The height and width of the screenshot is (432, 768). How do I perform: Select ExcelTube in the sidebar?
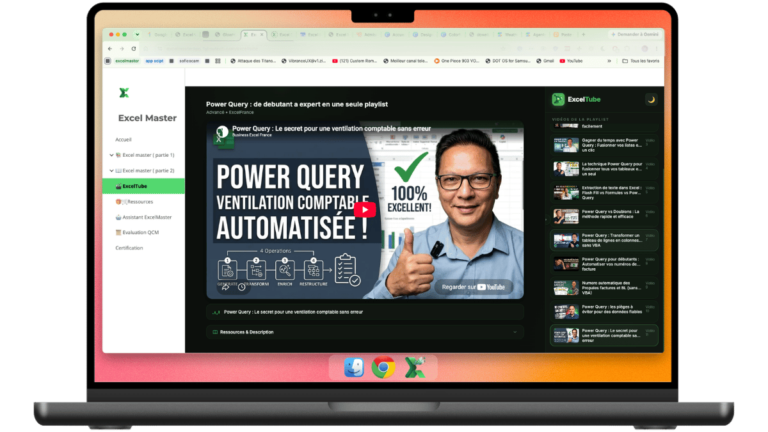coord(143,186)
